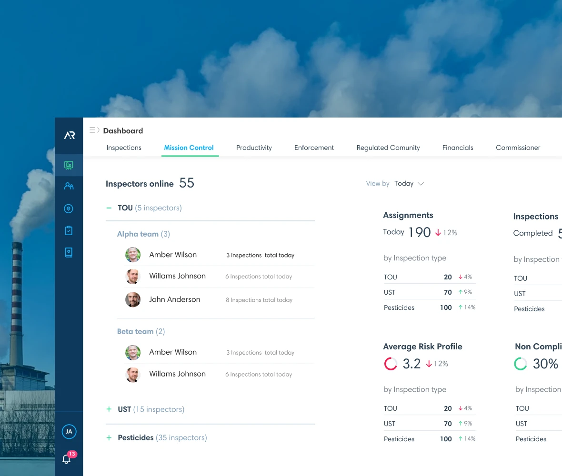Click Beta team '6 Inspections total today'
562x476 pixels.
tap(259, 375)
